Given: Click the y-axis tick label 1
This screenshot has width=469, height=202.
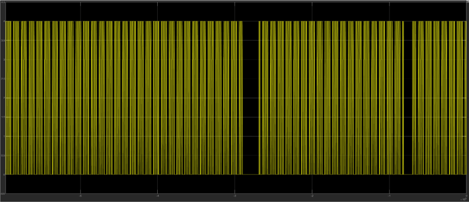Looking at the screenshot, I should [4, 136].
